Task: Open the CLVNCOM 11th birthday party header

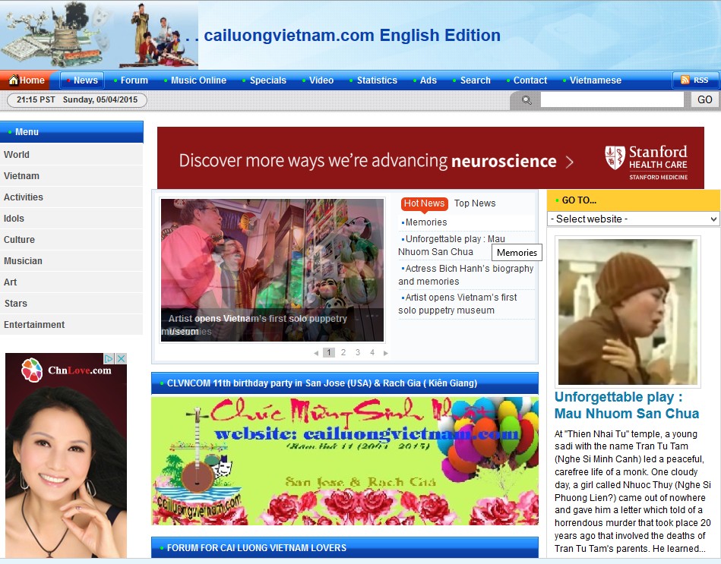Action: 345,383
